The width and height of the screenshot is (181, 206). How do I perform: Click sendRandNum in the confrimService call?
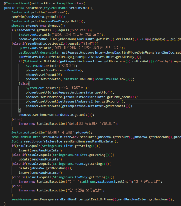[74, 141]
